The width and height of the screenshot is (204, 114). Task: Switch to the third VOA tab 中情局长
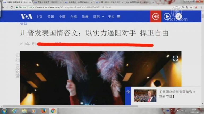pos(79,2)
